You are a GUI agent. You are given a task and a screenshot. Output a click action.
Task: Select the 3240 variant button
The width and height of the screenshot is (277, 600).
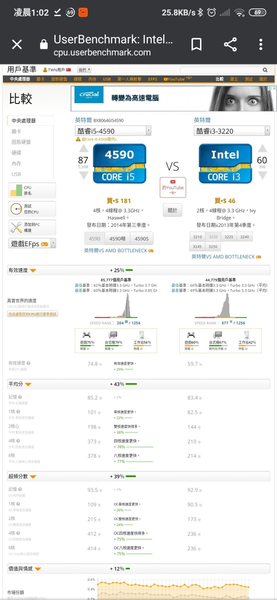pos(245,237)
